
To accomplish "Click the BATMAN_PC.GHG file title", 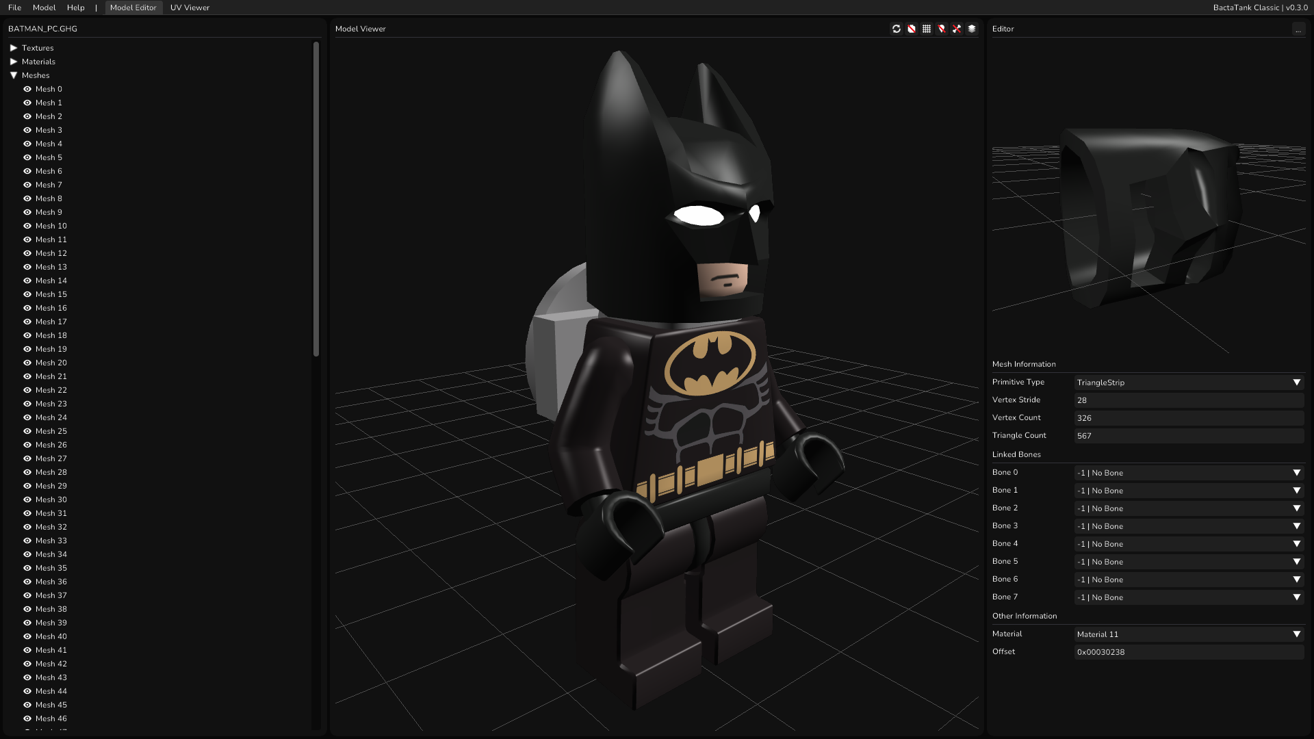I will 42,29.
